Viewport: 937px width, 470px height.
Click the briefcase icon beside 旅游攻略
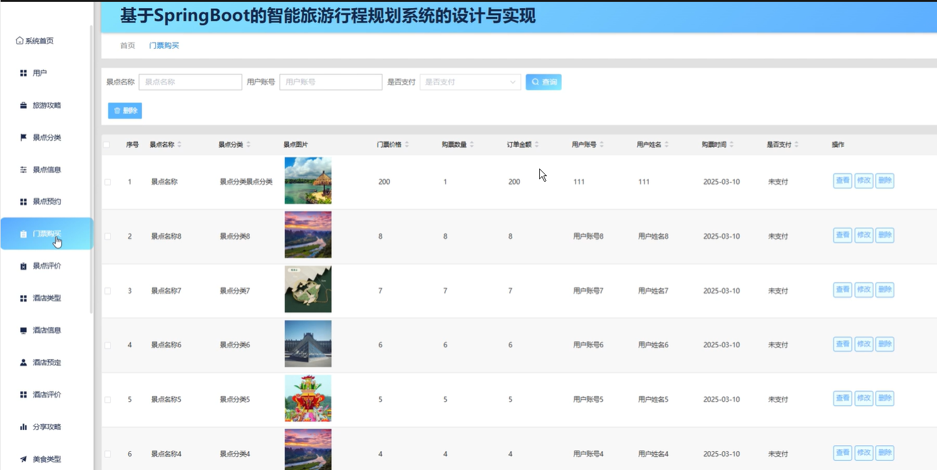23,105
